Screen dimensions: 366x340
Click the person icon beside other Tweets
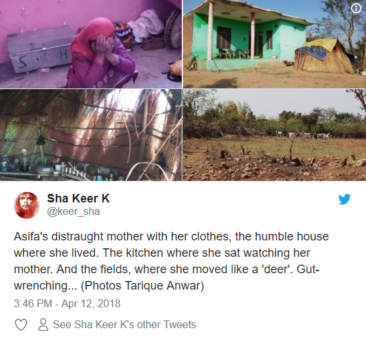pyautogui.click(x=43, y=325)
